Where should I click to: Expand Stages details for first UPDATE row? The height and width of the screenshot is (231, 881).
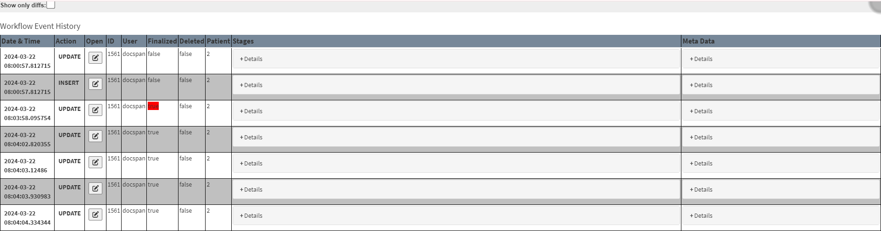251,59
